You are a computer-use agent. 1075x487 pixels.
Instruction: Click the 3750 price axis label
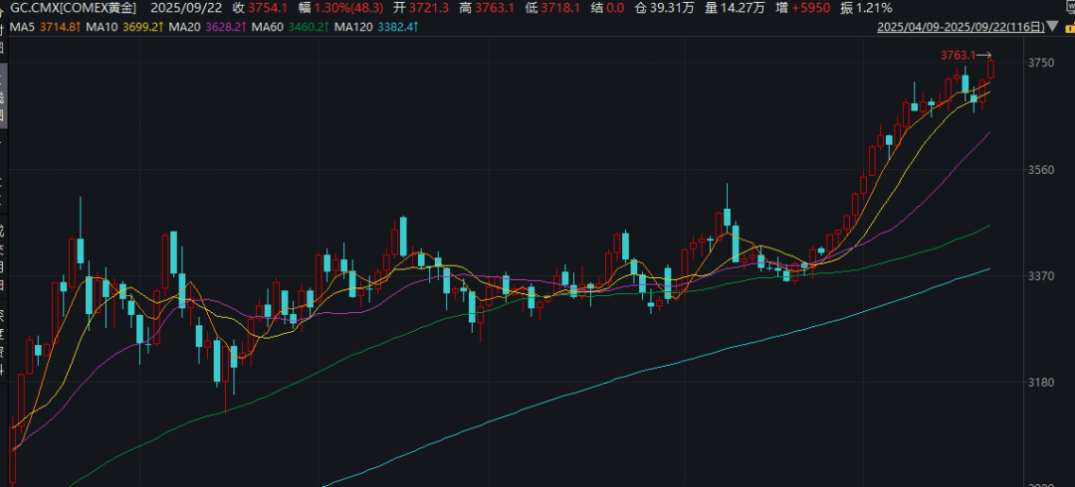(1040, 63)
